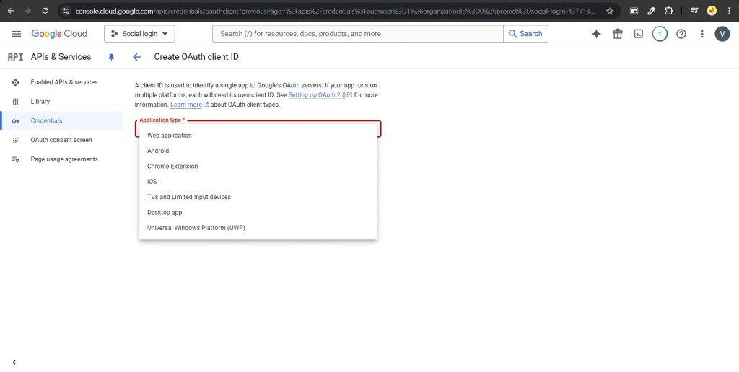Open the help question mark icon

click(x=681, y=34)
